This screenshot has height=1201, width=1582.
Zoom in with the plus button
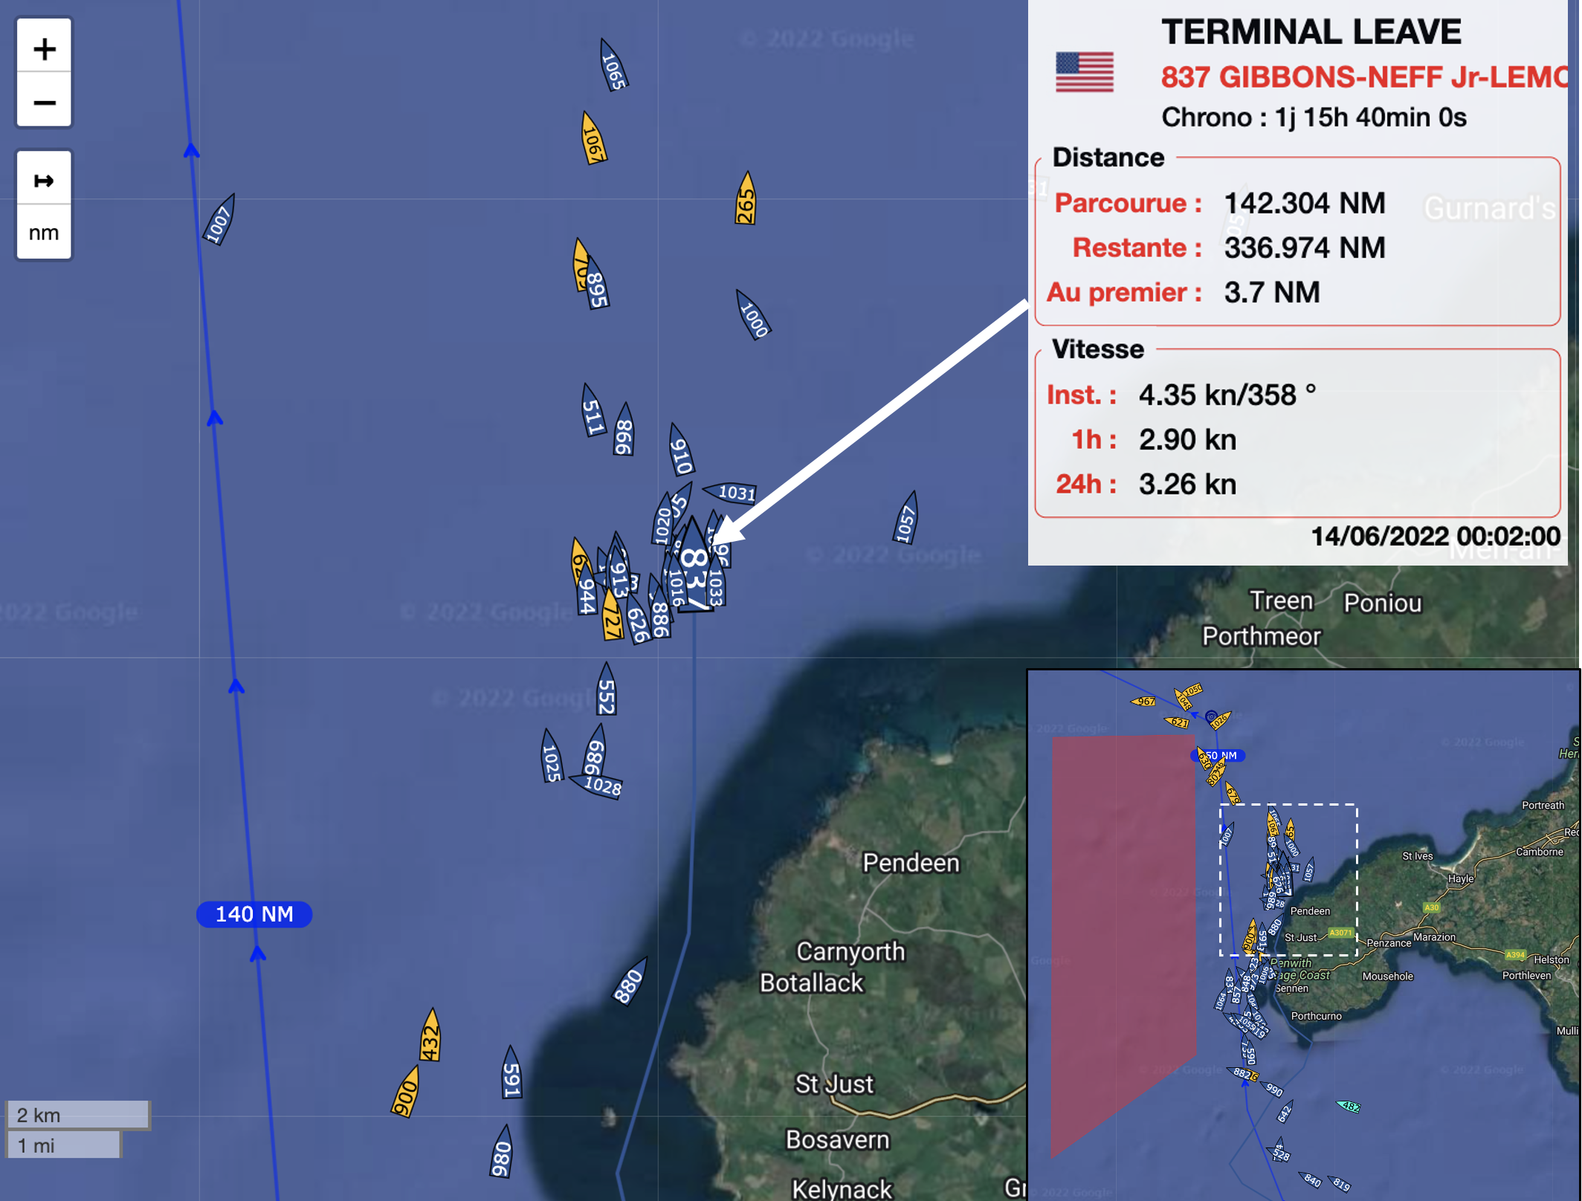(44, 49)
